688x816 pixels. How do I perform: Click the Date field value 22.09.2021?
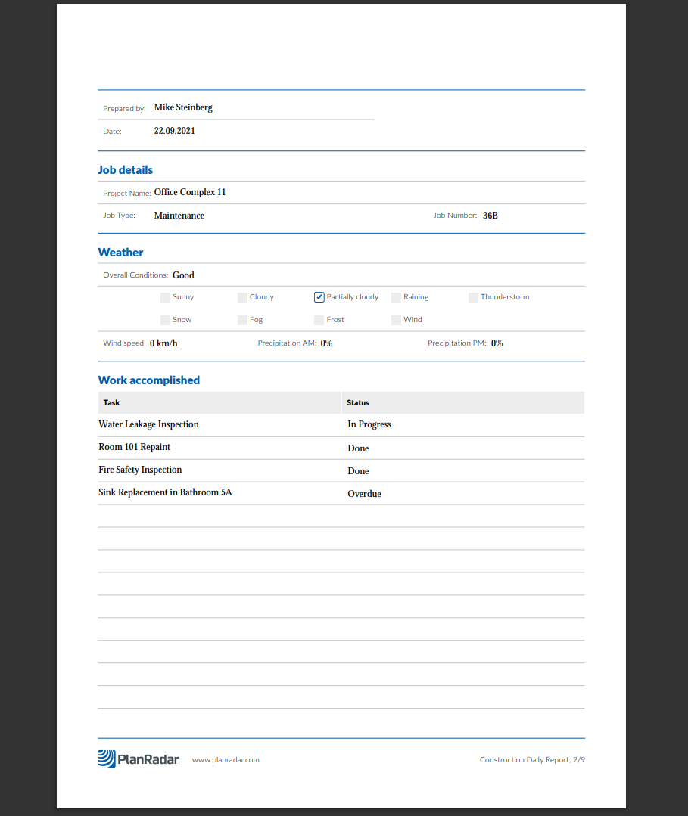tap(174, 131)
